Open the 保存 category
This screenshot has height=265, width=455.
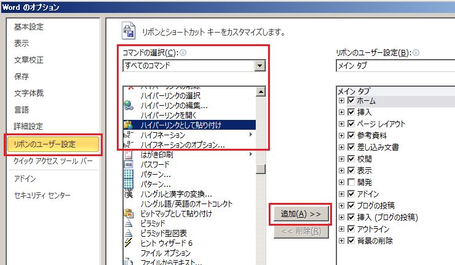[22, 76]
